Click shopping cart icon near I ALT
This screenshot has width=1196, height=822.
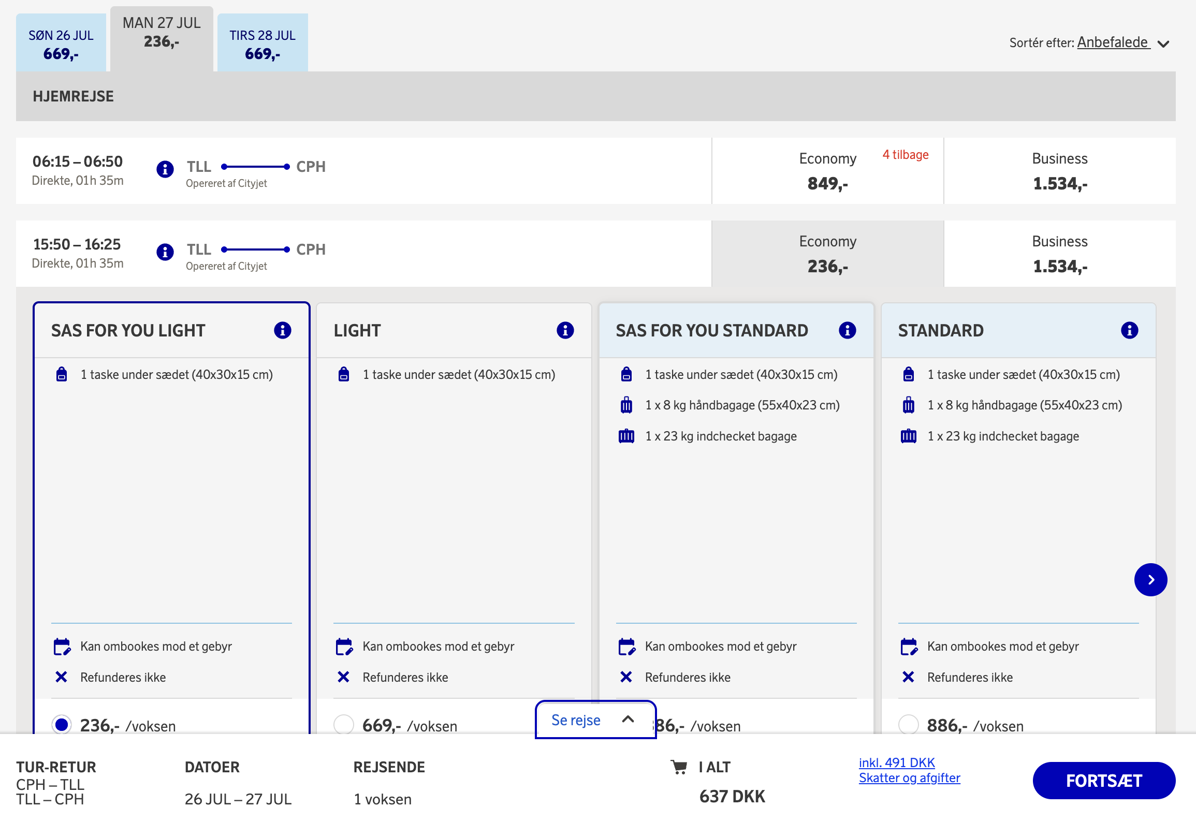coord(679,767)
